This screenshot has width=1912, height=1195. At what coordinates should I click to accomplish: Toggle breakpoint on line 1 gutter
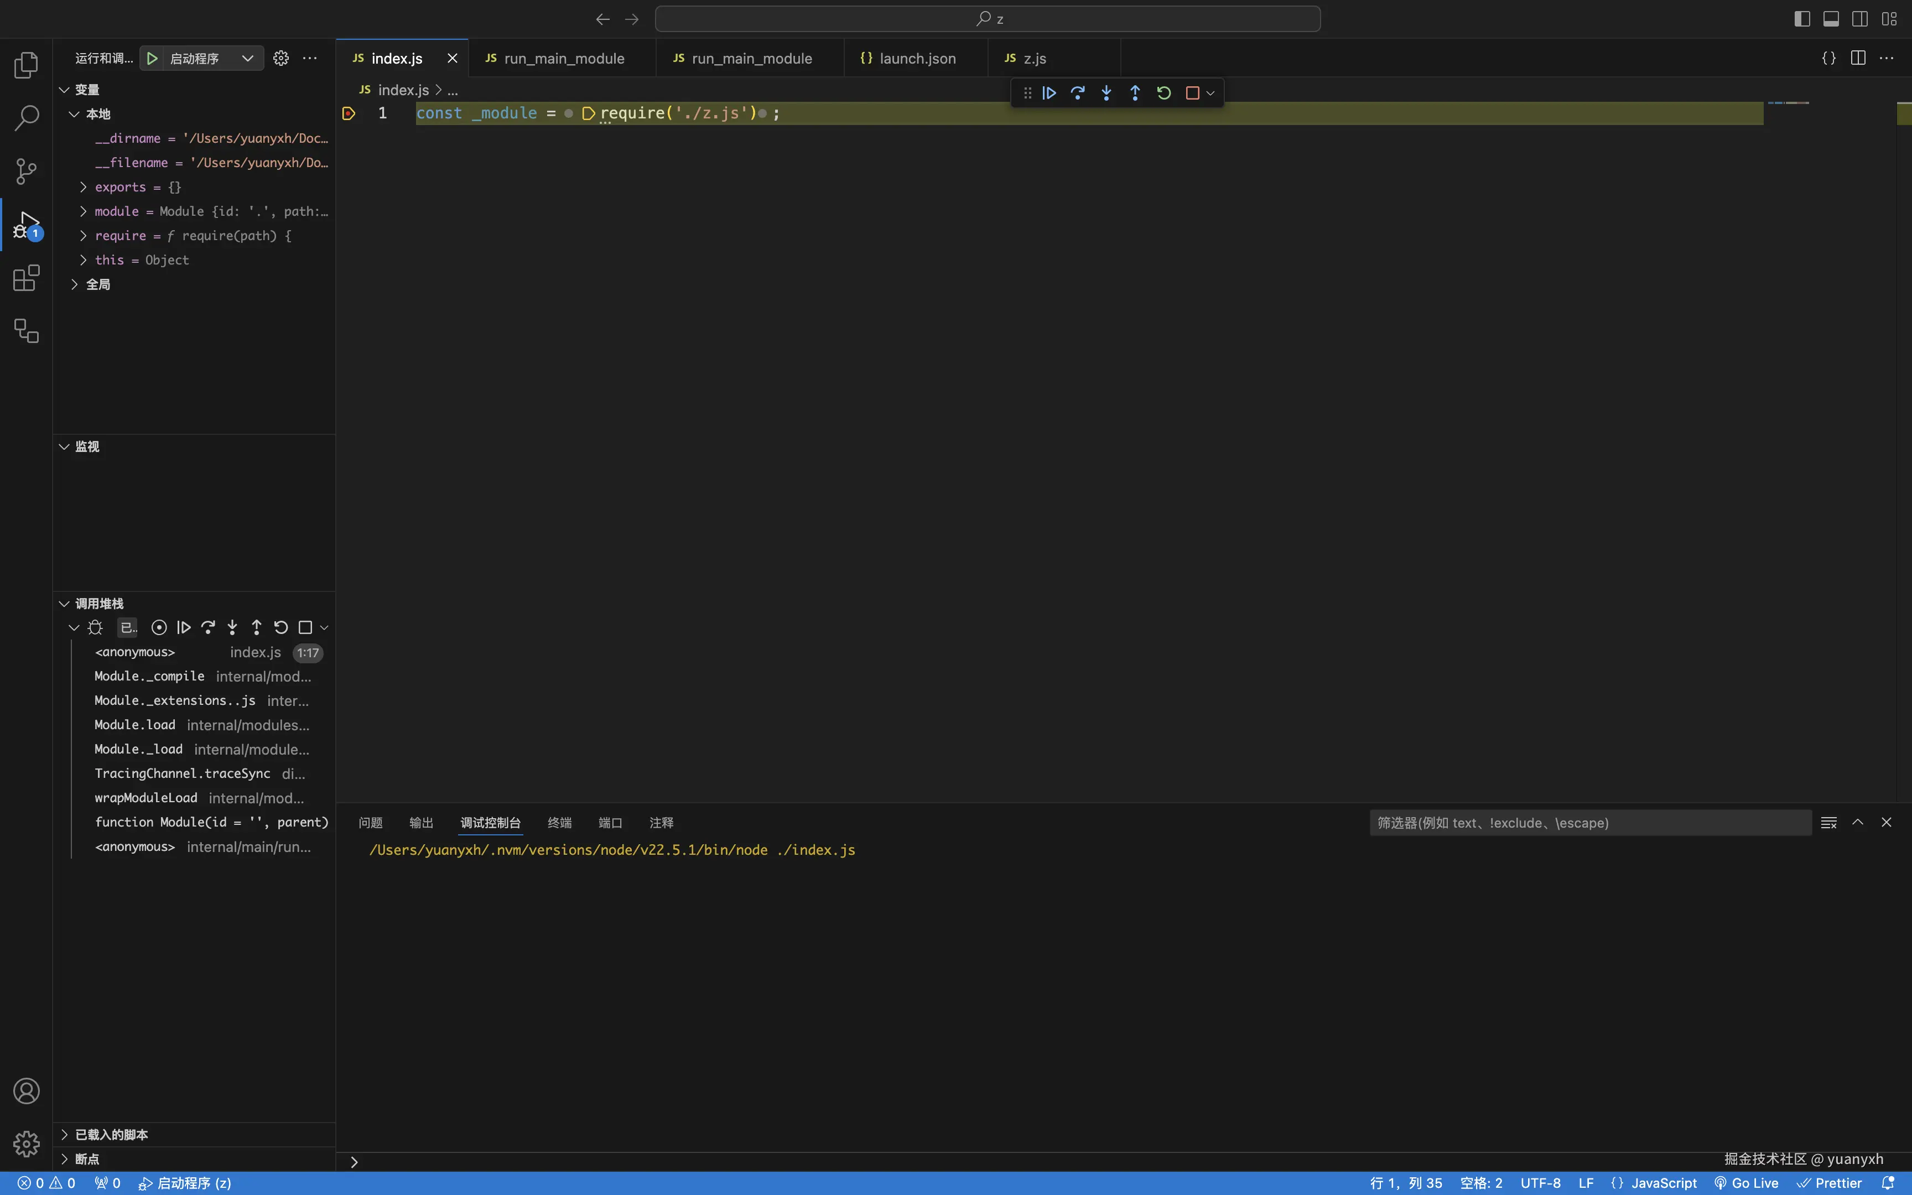349,114
